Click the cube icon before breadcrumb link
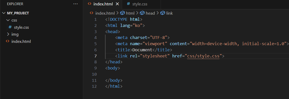 click(162, 13)
